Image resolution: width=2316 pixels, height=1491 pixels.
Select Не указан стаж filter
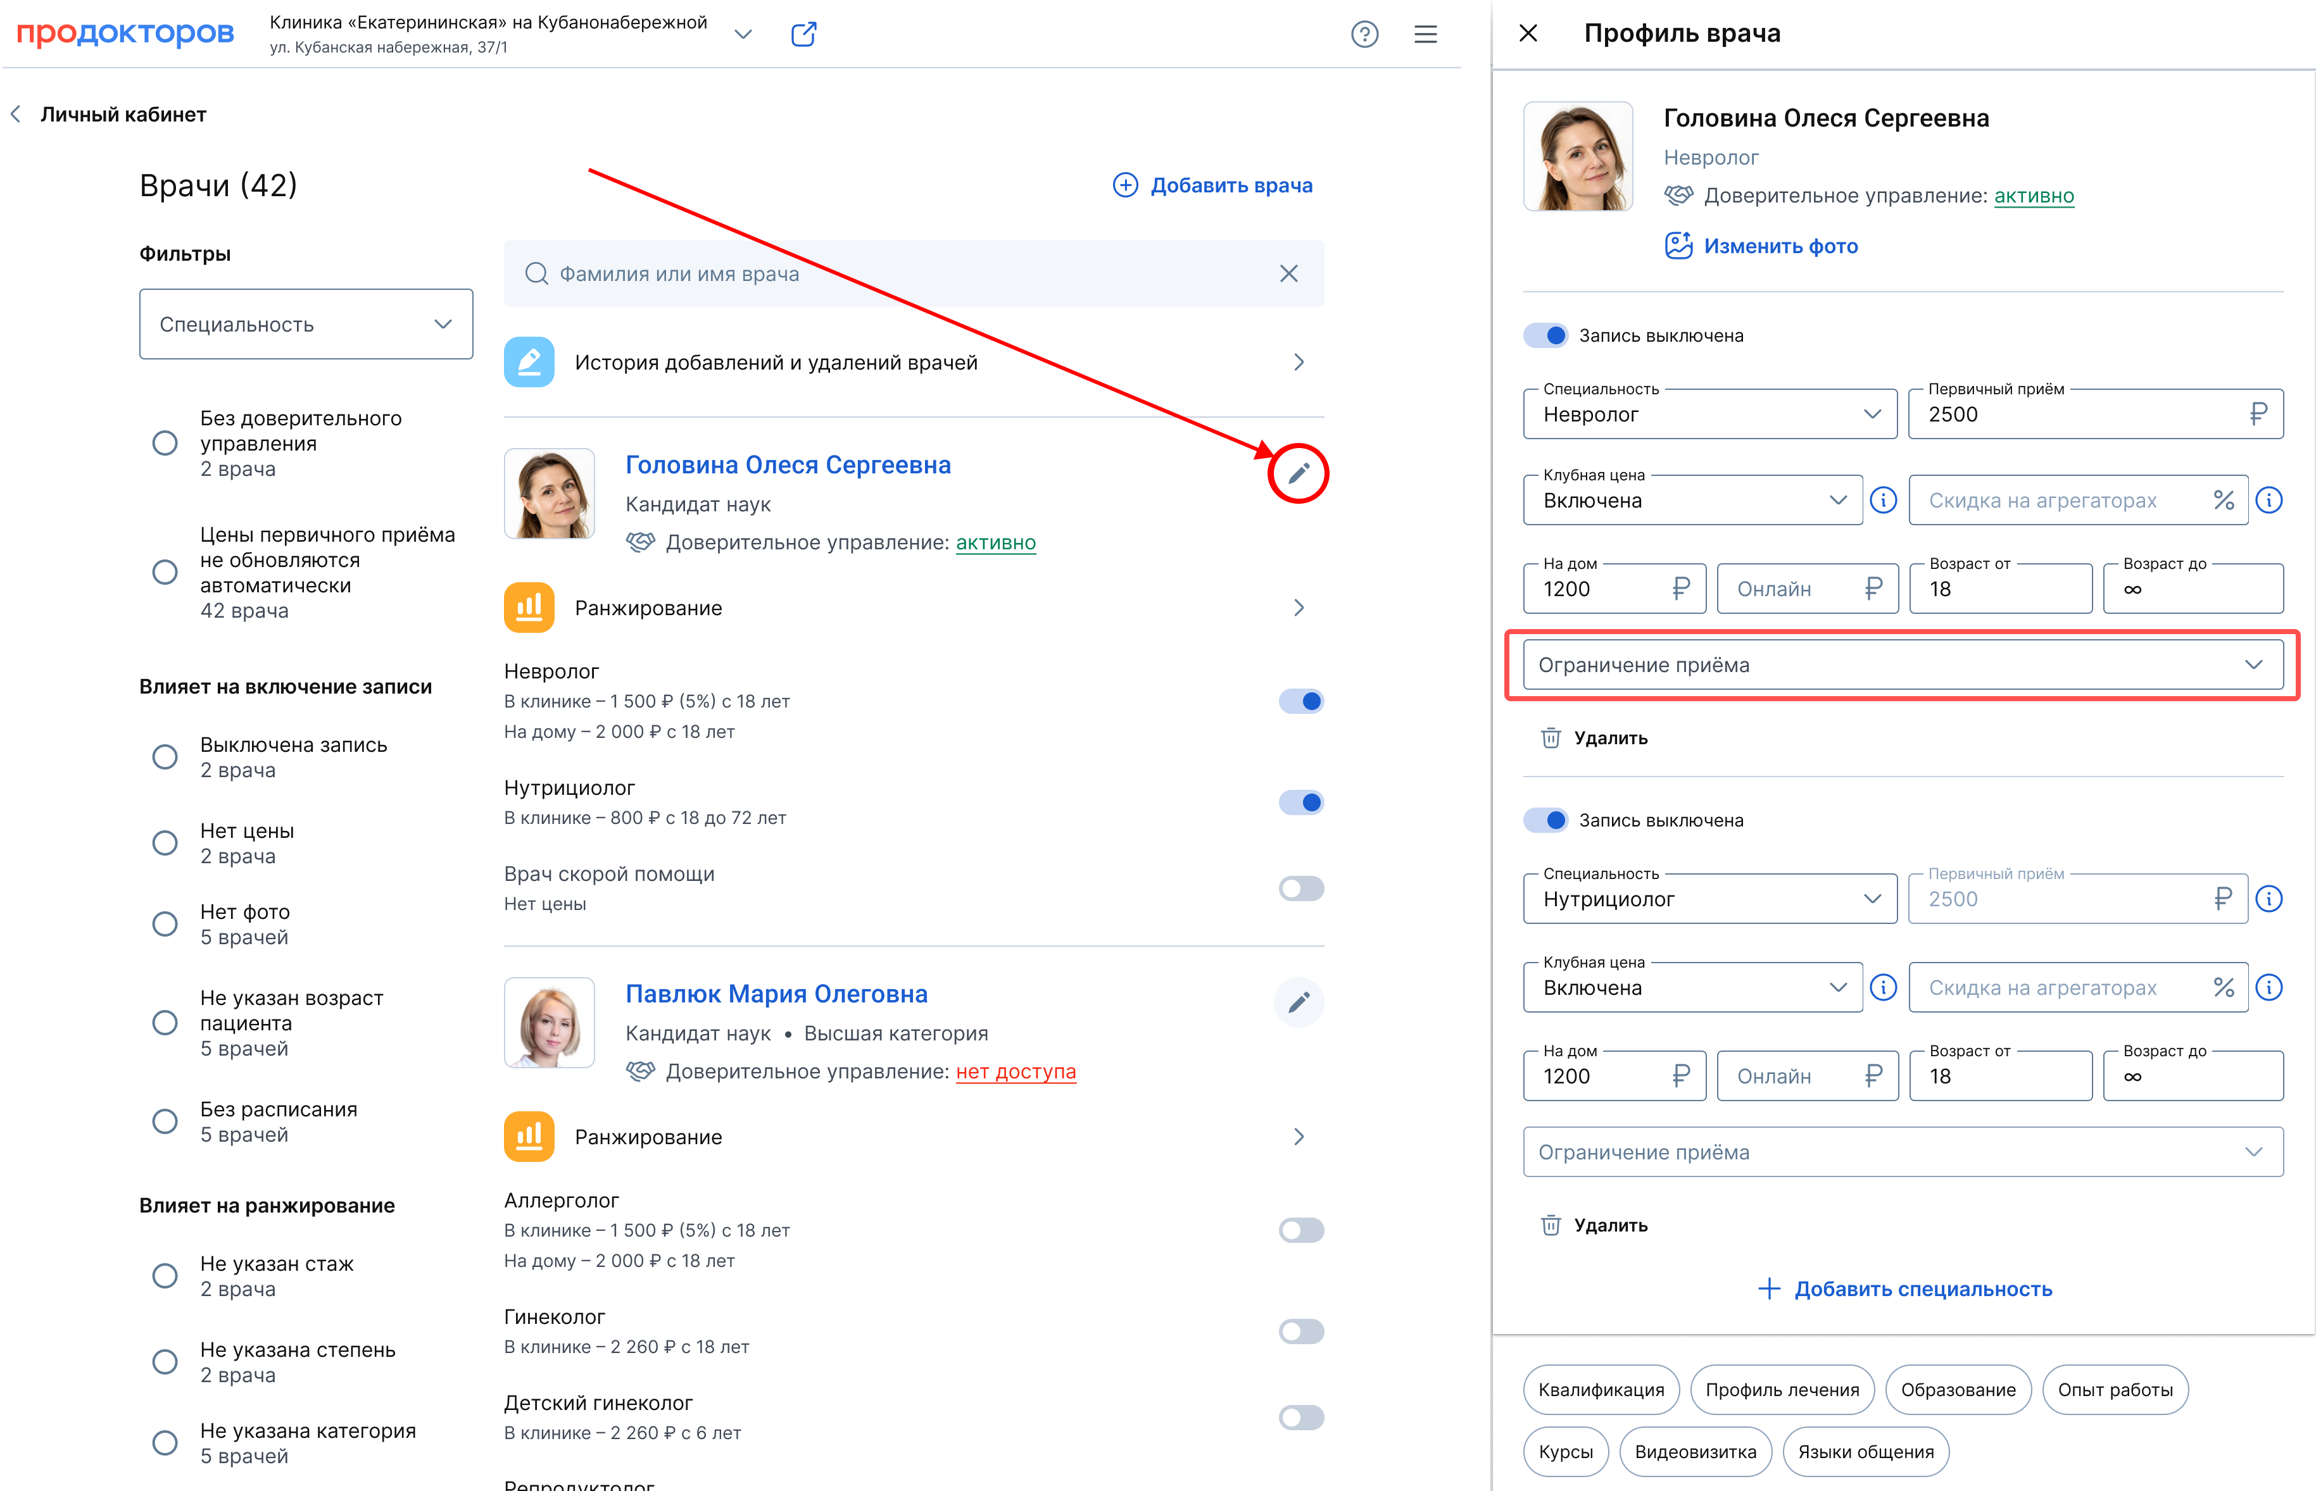coord(165,1276)
